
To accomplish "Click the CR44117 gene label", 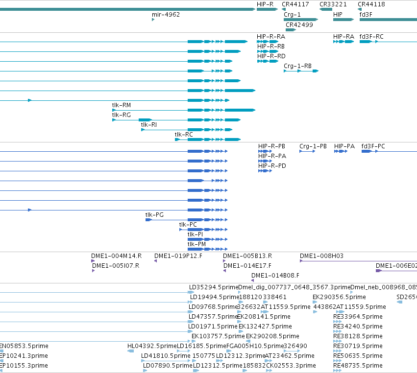I will tap(295, 4).
